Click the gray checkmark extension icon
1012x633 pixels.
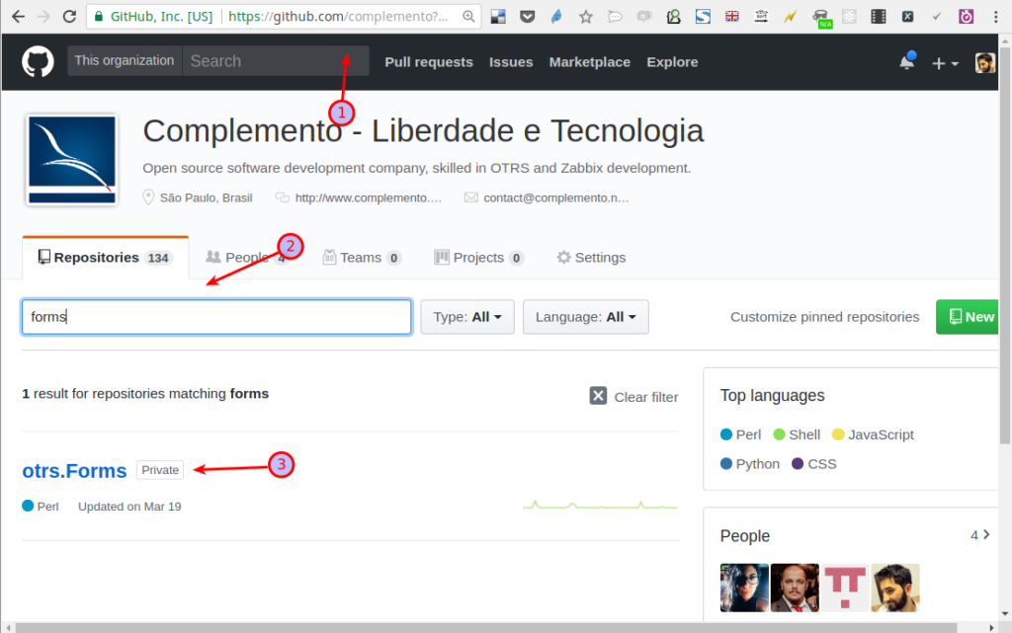pos(937,16)
